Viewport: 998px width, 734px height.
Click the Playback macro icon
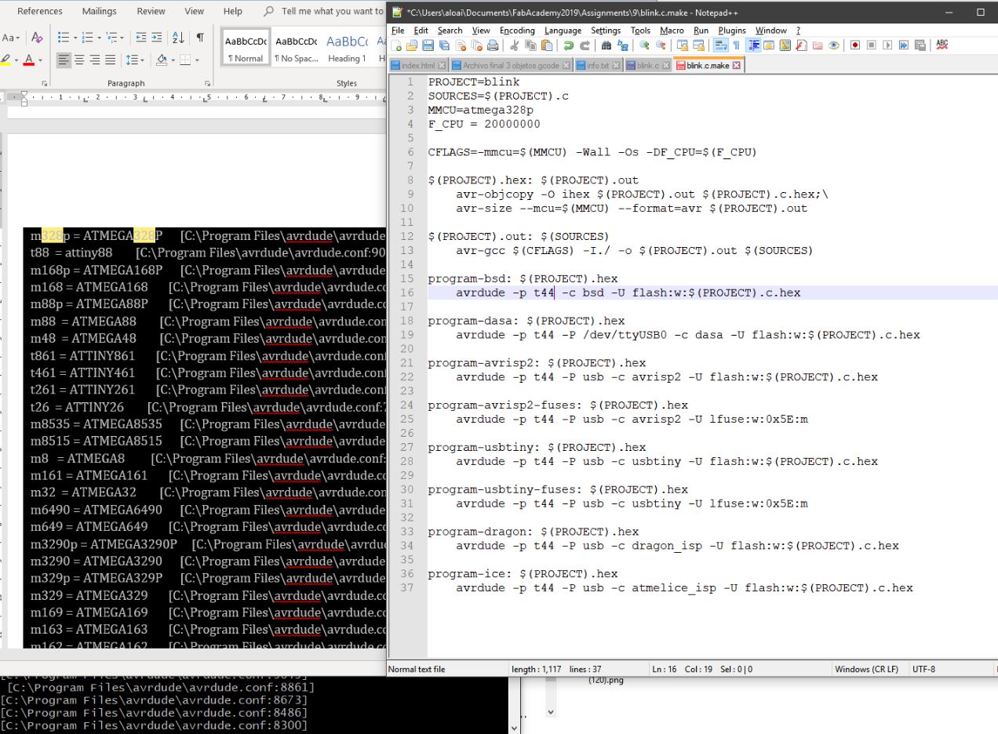[x=887, y=45]
